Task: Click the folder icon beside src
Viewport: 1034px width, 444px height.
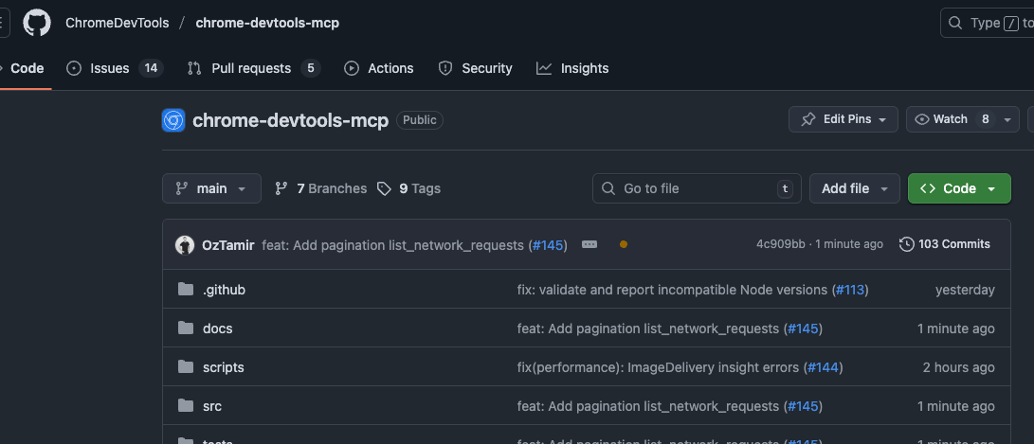Action: tap(186, 406)
